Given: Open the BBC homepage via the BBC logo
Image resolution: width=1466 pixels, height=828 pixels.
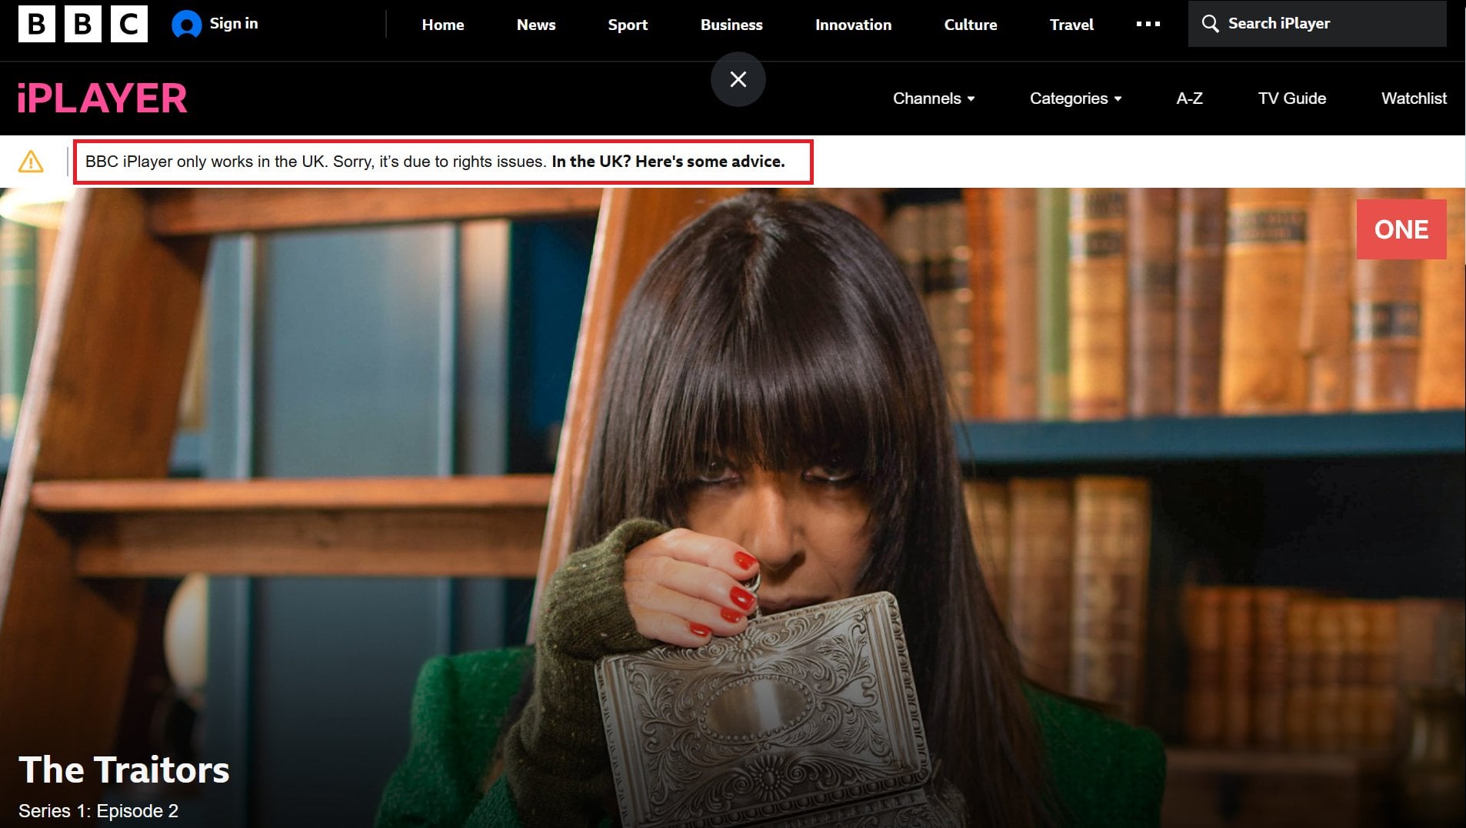Looking at the screenshot, I should click(x=83, y=24).
